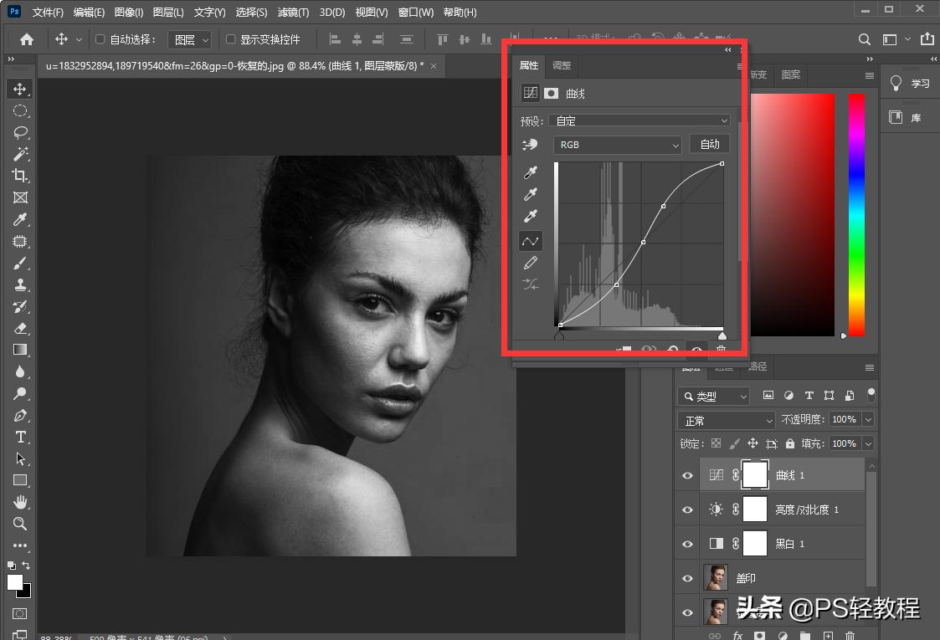Image resolution: width=940 pixels, height=640 pixels.
Task: Hide the 曲线 1 layer
Action: [x=687, y=475]
